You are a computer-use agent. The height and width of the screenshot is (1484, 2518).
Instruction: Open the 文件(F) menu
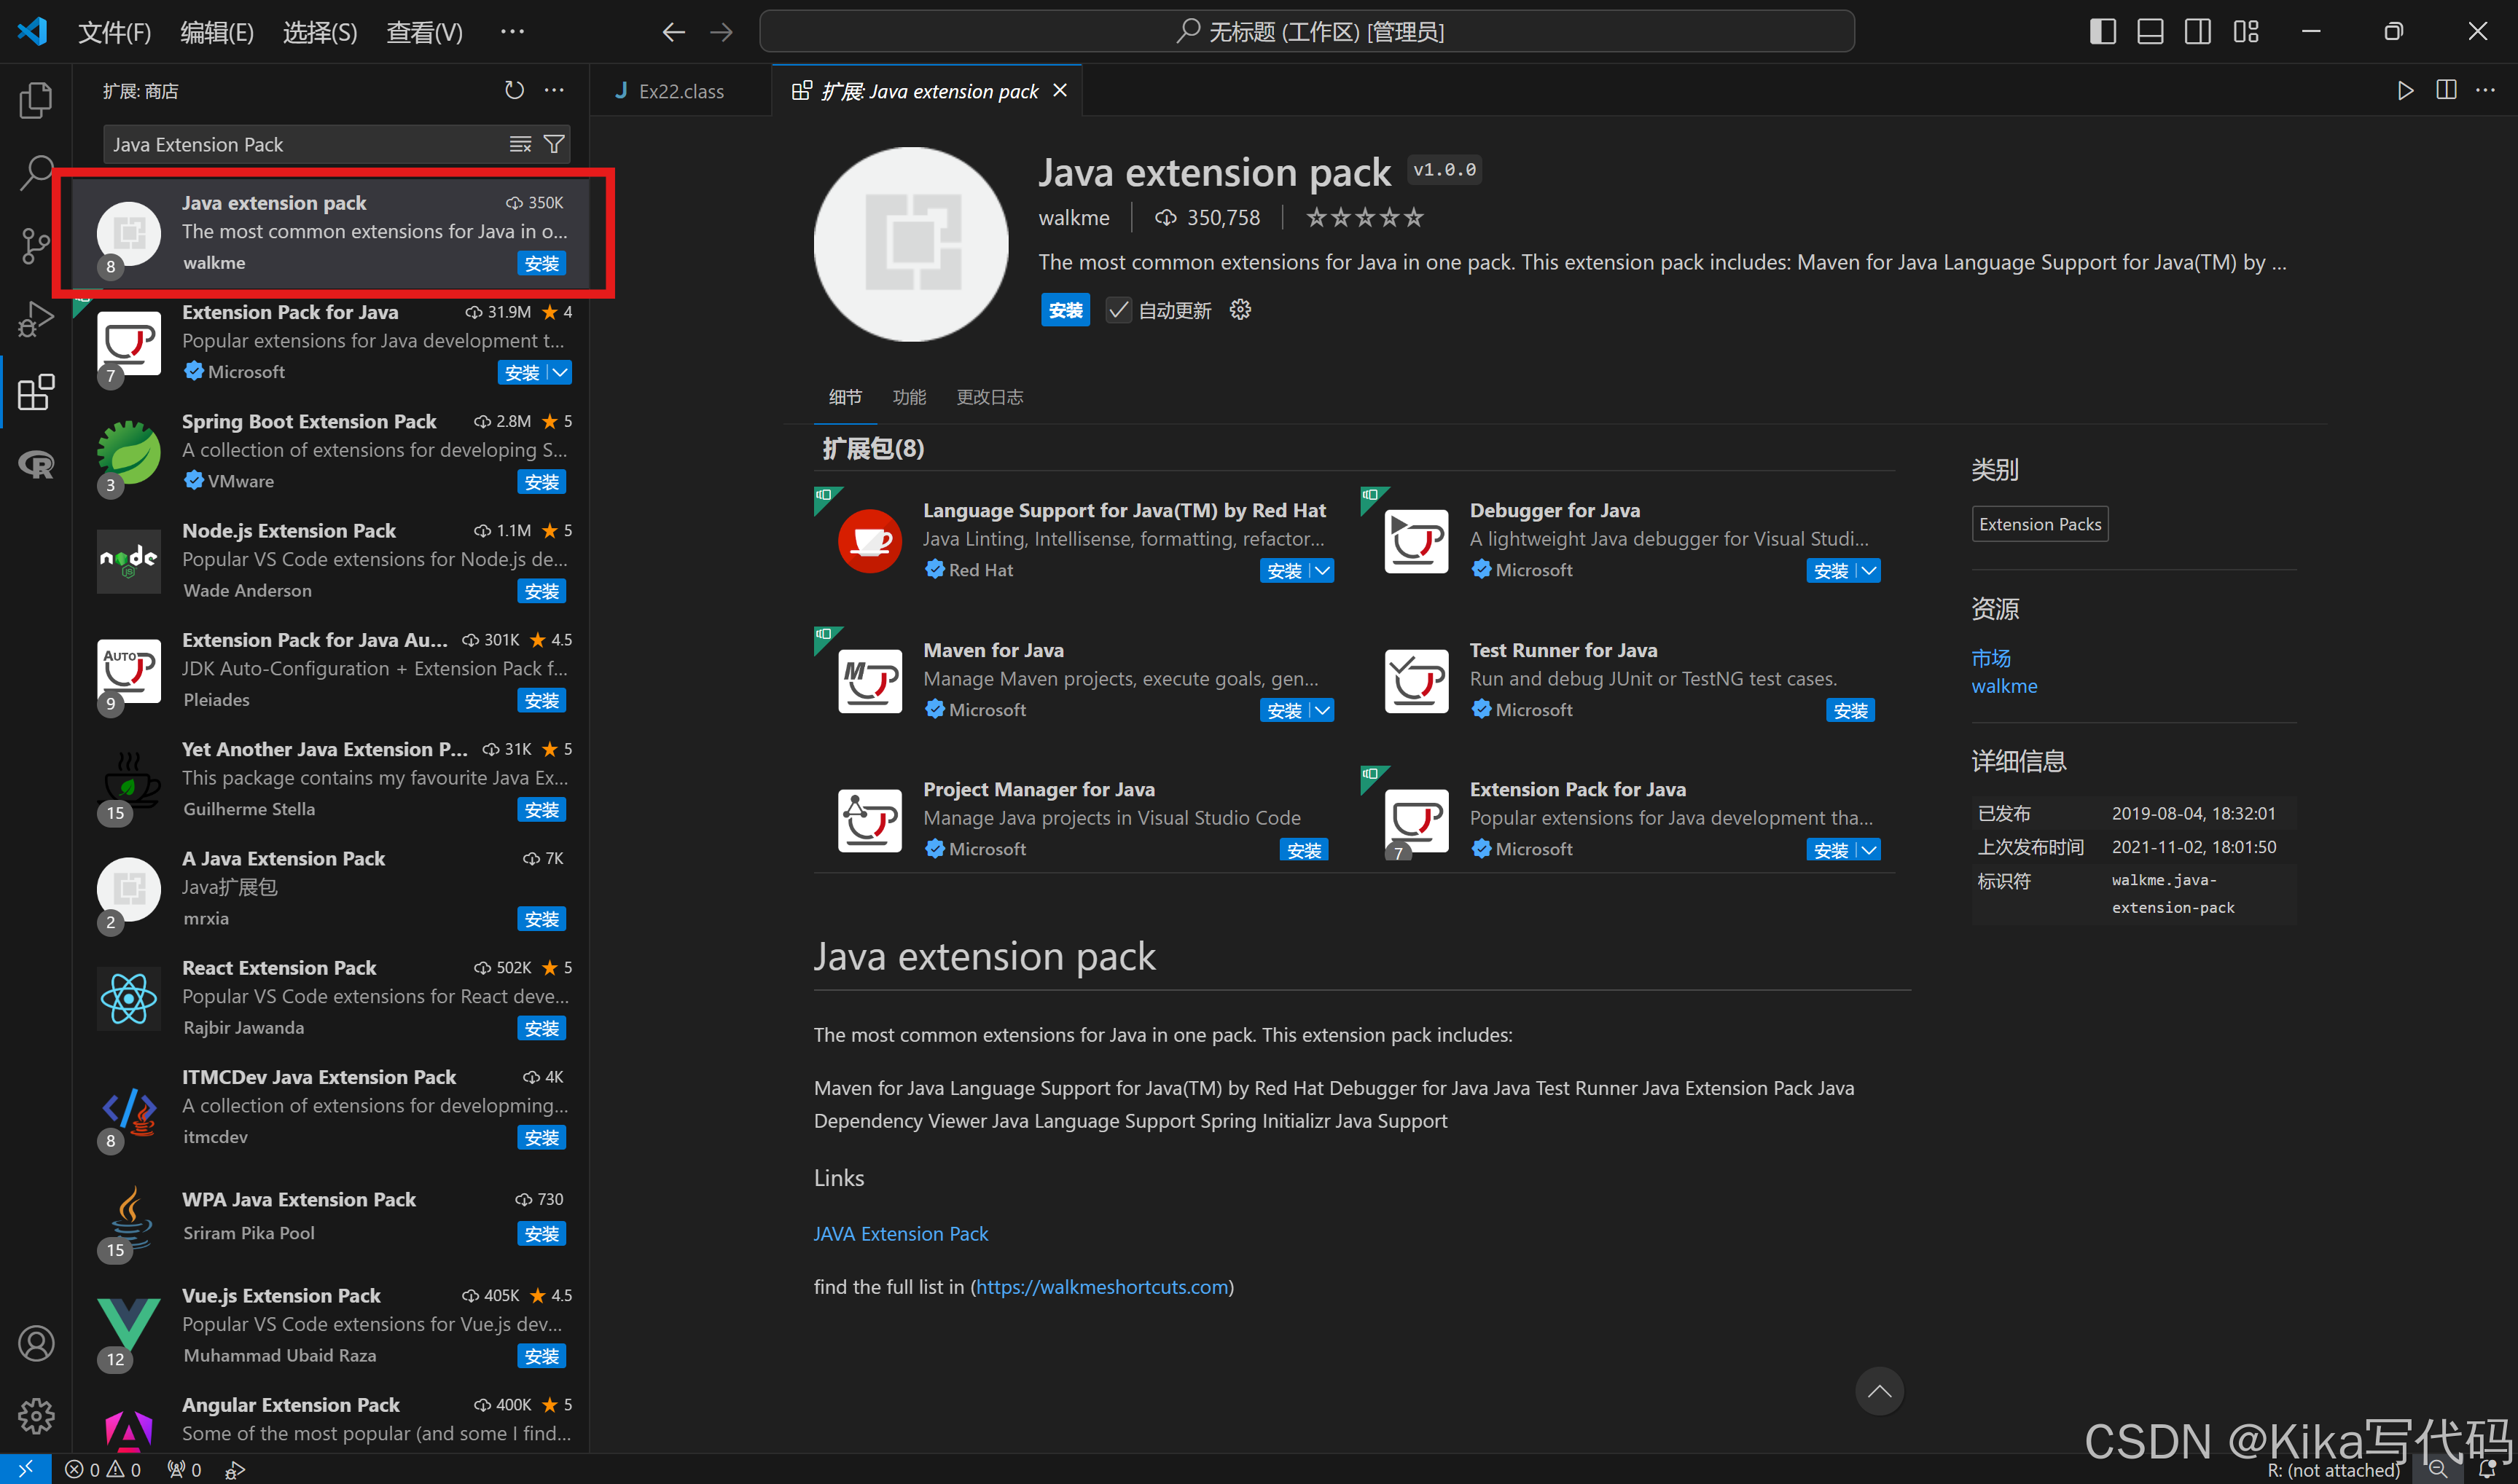114,32
